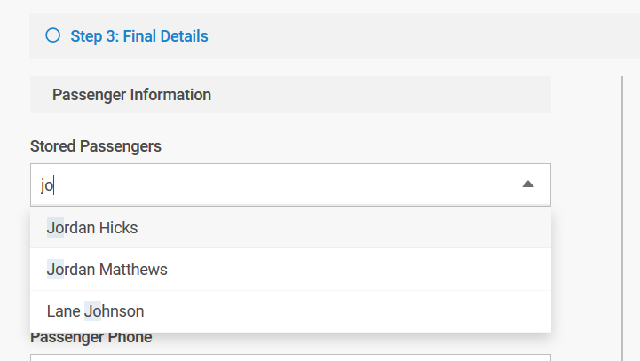Expand the Step 3 header bar

[335, 36]
